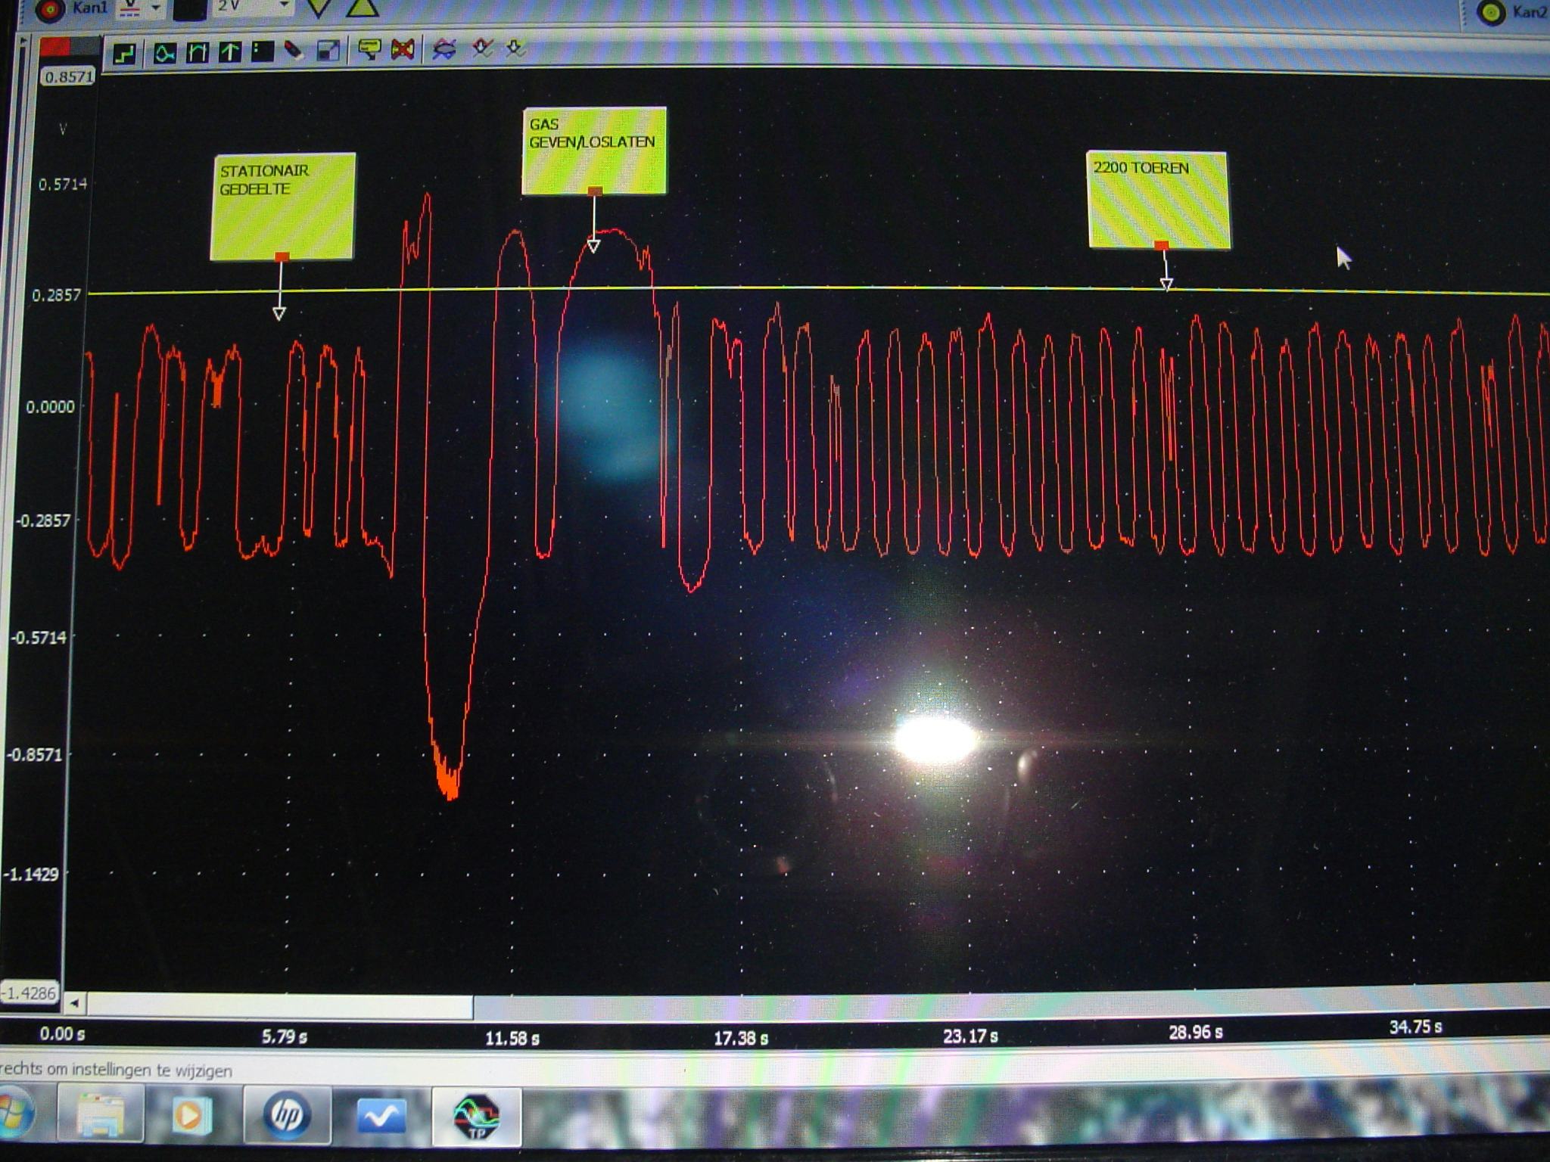Click the upward yellow triangle range button

click(x=362, y=9)
